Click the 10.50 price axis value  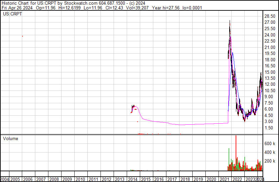[270, 90]
